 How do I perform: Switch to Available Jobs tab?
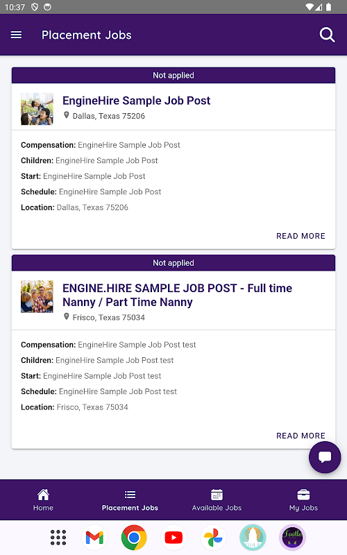(217, 499)
